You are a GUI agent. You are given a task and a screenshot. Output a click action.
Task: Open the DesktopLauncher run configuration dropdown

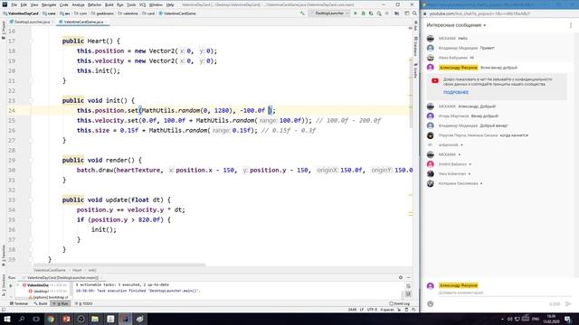329,14
